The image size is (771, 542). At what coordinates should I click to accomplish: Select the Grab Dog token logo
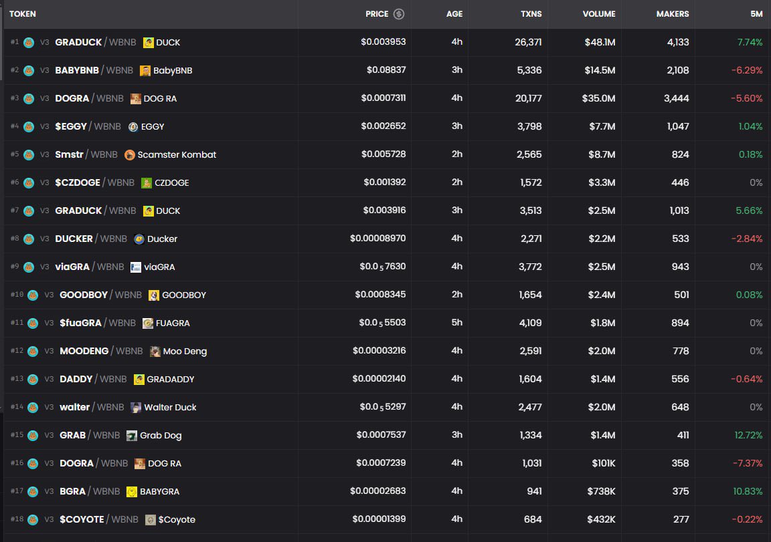point(133,435)
